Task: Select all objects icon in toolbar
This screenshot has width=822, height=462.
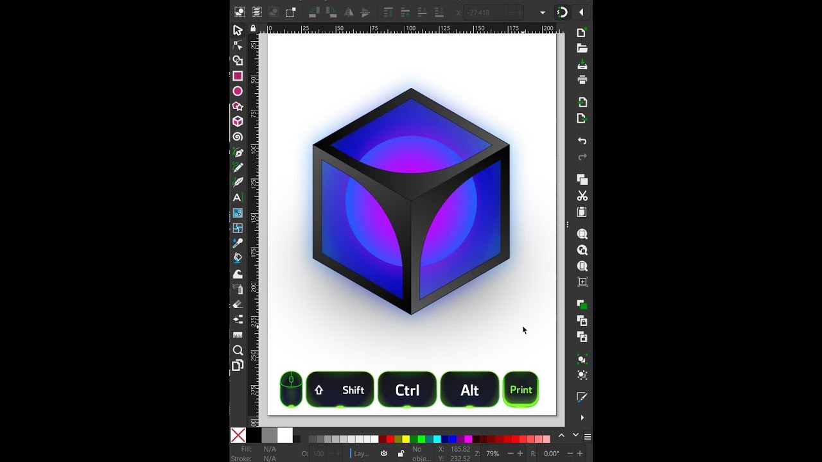Action: click(x=239, y=12)
